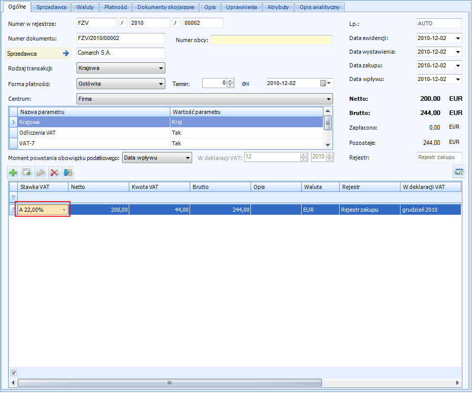Viewport: 473px width, 393px height.
Task: Click the Comarch S.A. seller field
Action: (121, 53)
